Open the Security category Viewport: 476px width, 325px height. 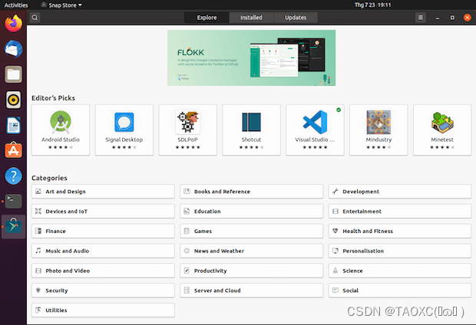click(103, 291)
